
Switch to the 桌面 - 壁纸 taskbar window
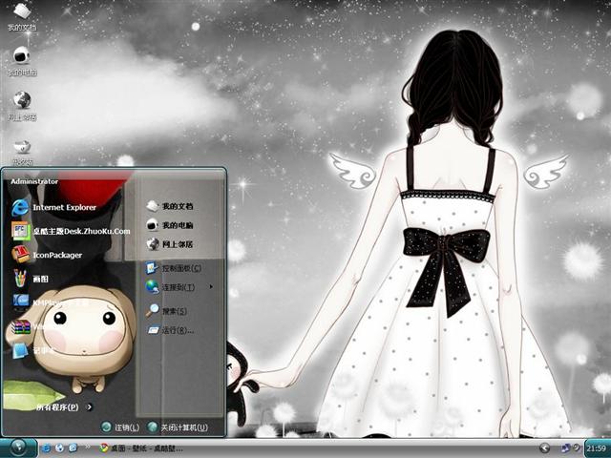point(141,448)
